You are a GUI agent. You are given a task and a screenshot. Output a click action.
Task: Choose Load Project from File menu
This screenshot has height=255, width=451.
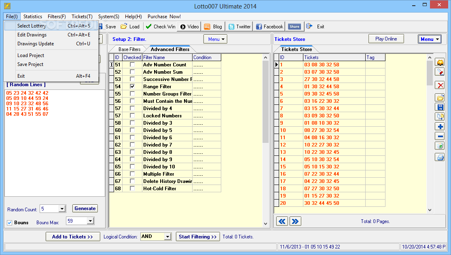click(x=51, y=55)
